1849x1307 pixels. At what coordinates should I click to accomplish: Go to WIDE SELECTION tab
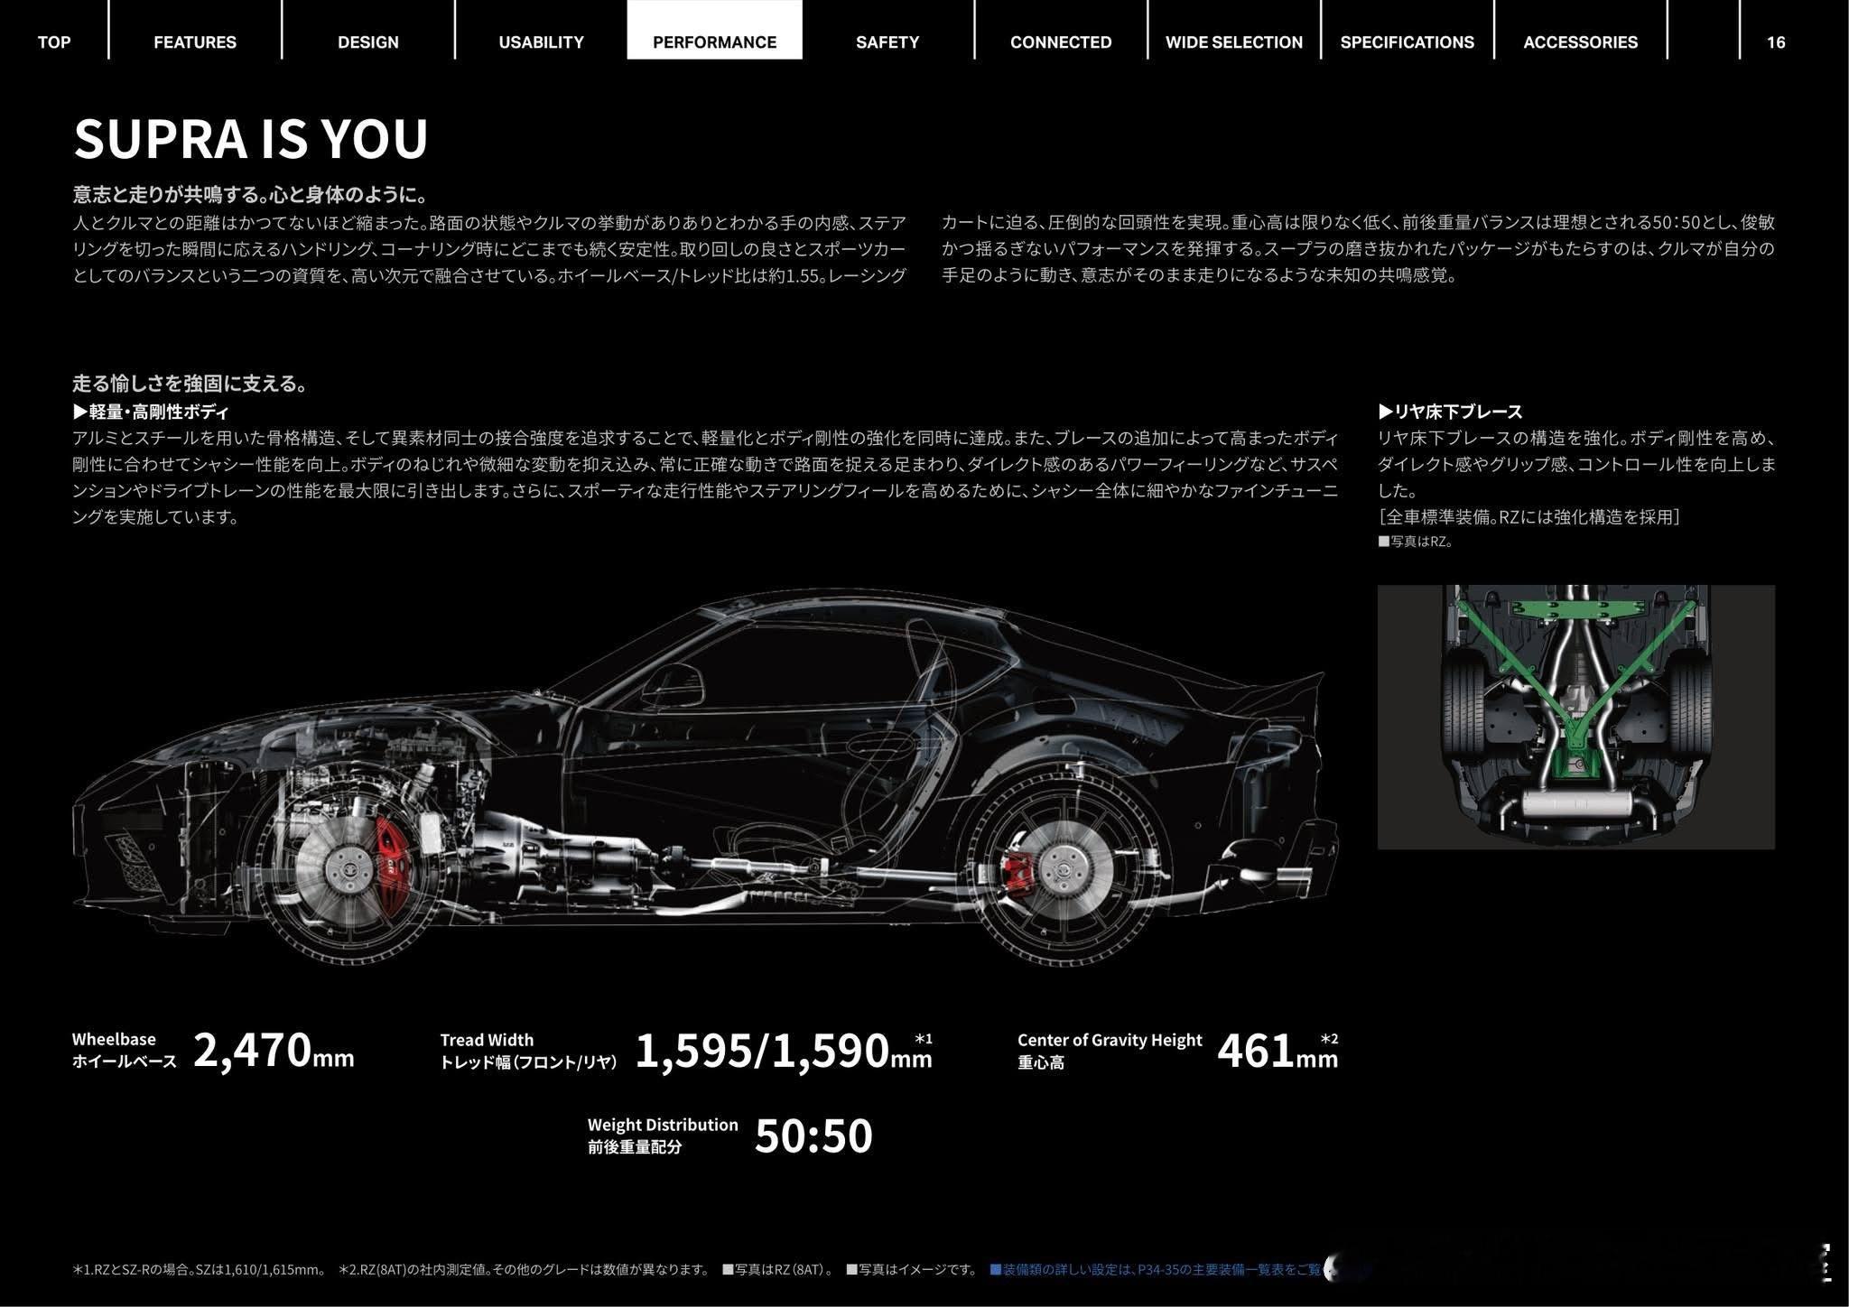point(1234,42)
